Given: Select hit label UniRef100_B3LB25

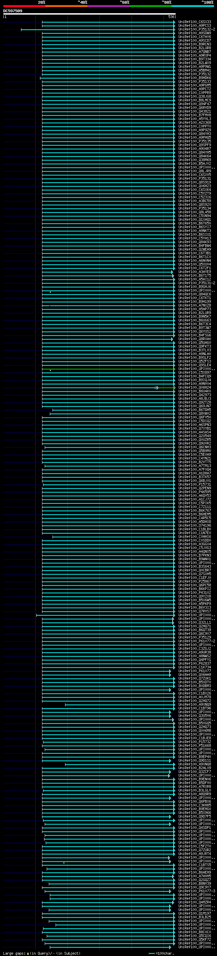Looking at the screenshot, I should [195, 917].
